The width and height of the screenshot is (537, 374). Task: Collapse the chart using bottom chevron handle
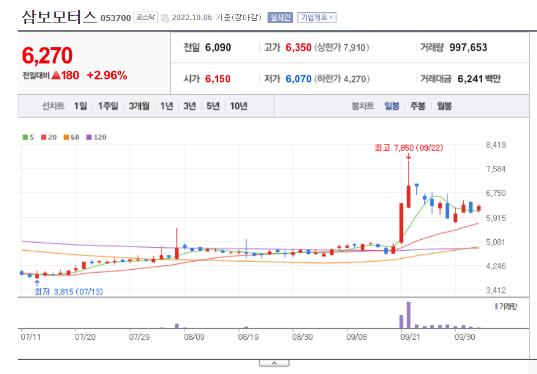point(274,363)
